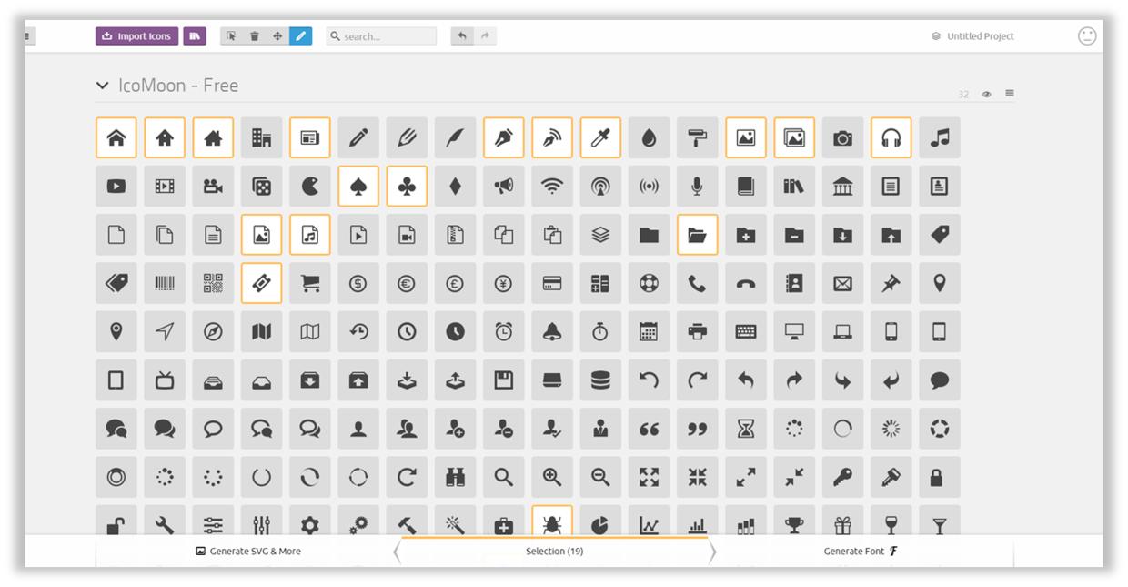Screen dimensions: 1128x587
Task: Deselect the clubs icon
Action: [407, 187]
